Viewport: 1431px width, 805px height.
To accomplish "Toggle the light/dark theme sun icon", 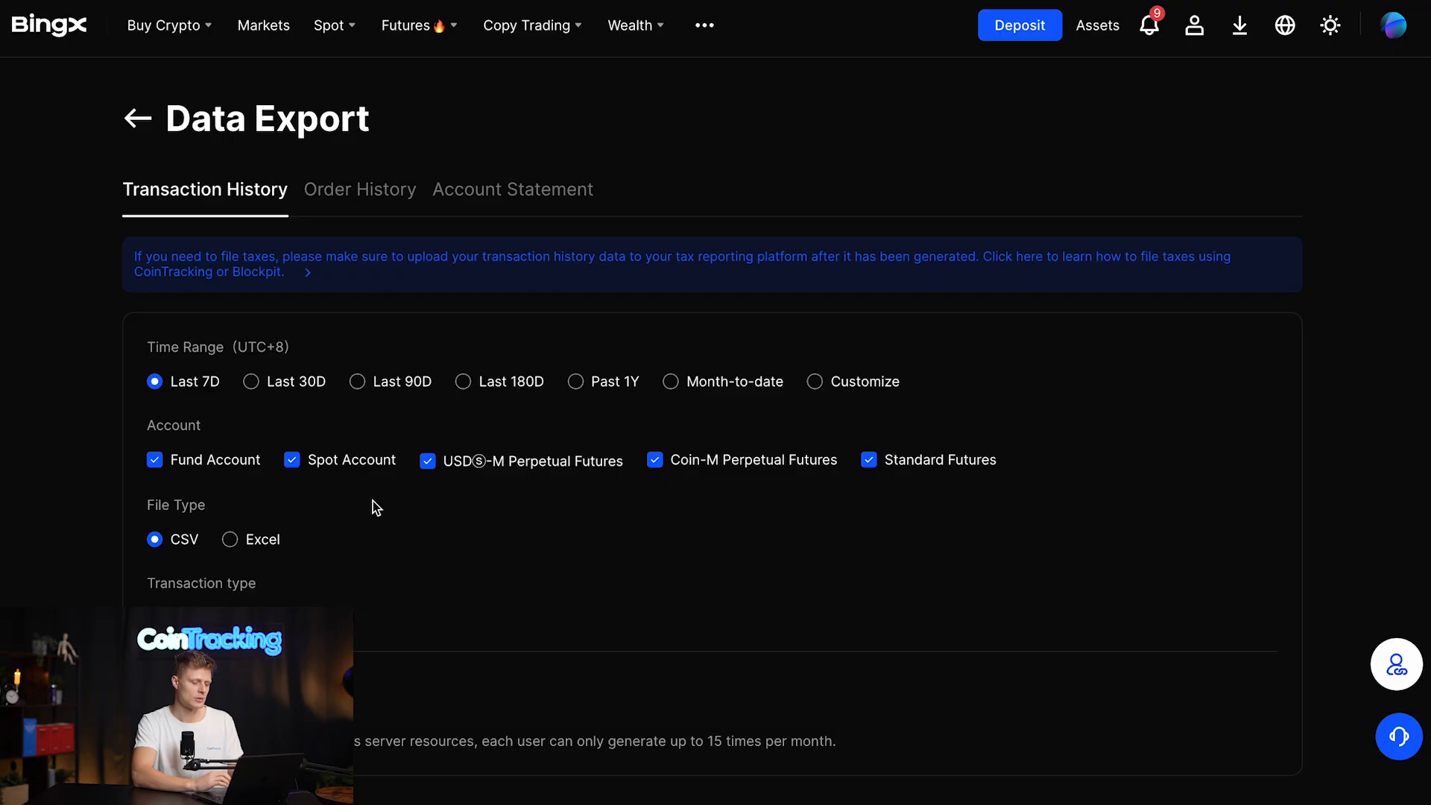I will (x=1330, y=25).
